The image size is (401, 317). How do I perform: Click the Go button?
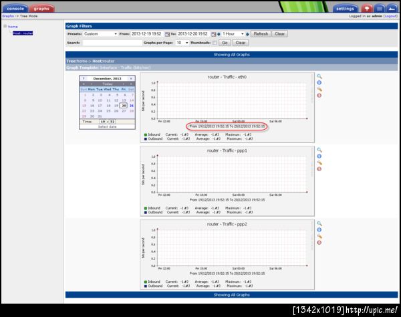point(225,43)
